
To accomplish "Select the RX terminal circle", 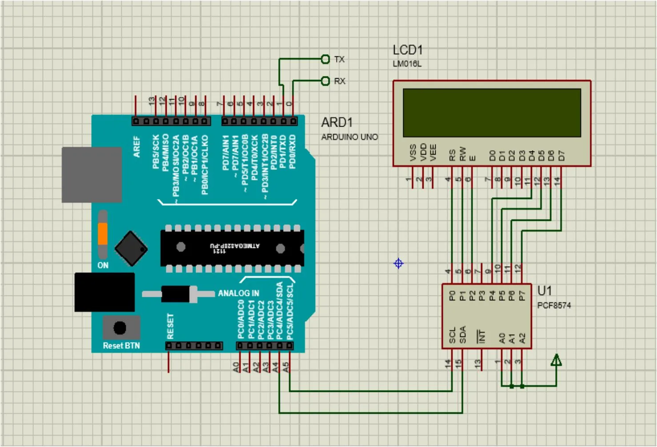I will (325, 81).
